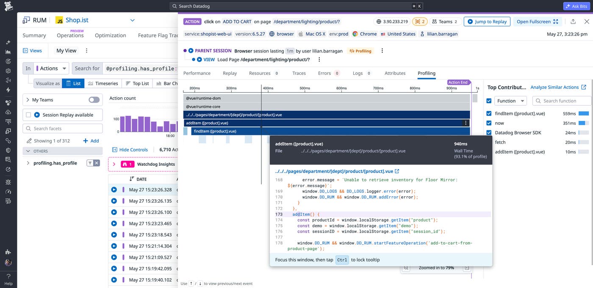Open the Function grouping dropdown
Screen dimensions: 593x288
click(x=510, y=101)
